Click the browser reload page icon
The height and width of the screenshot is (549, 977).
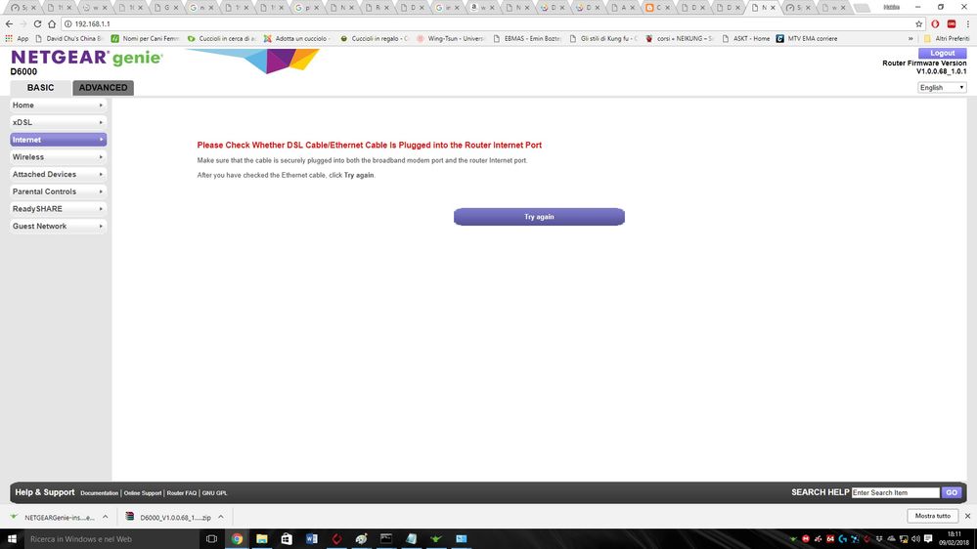pos(37,23)
